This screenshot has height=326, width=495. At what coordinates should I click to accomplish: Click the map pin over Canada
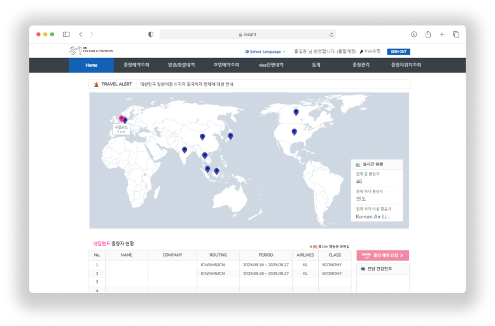(296, 112)
